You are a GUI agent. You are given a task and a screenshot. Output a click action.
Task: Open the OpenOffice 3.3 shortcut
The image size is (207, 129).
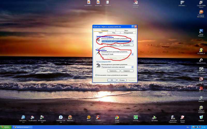(x=23, y=117)
